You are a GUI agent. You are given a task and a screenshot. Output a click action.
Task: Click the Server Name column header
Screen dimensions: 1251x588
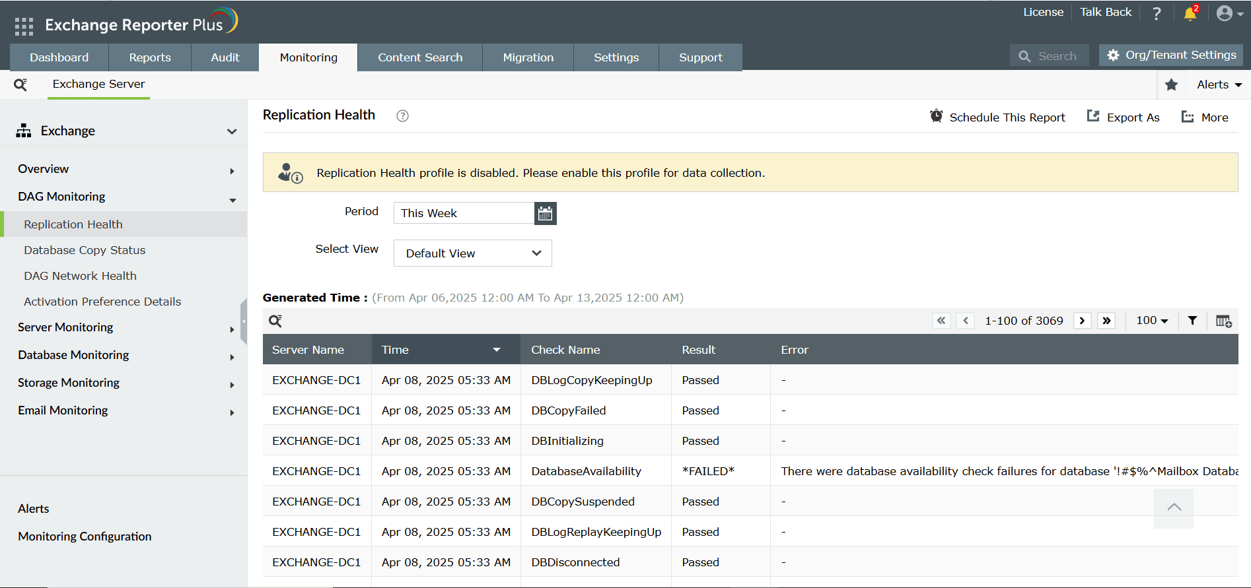coord(317,350)
